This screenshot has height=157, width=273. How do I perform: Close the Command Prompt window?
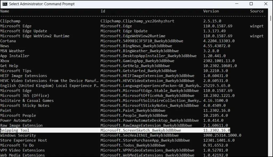pos(266,4)
